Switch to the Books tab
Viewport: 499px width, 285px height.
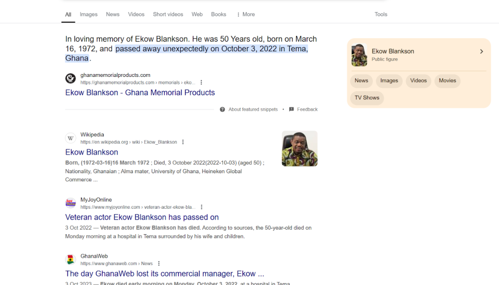click(x=218, y=14)
